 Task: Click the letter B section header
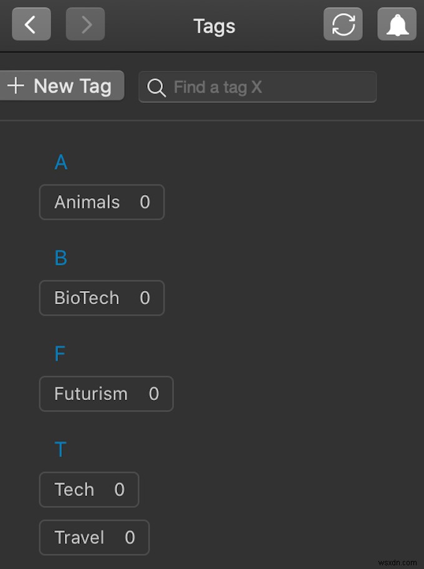pyautogui.click(x=60, y=258)
